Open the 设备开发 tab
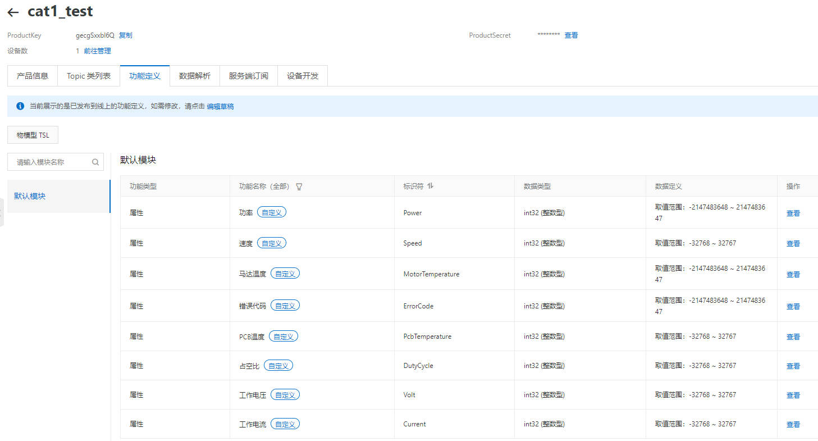The height and width of the screenshot is (441, 818). tap(303, 76)
